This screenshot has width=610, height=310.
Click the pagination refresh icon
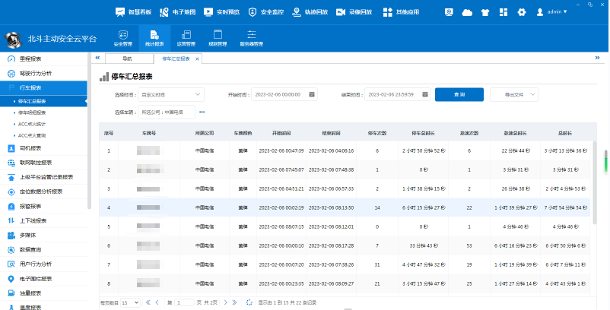[x=249, y=302]
